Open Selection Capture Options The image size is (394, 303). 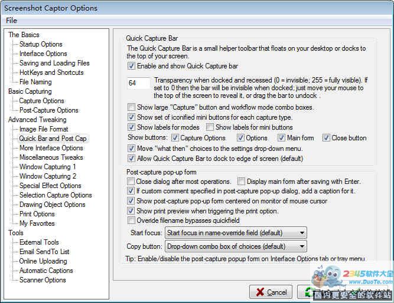tap(56, 195)
